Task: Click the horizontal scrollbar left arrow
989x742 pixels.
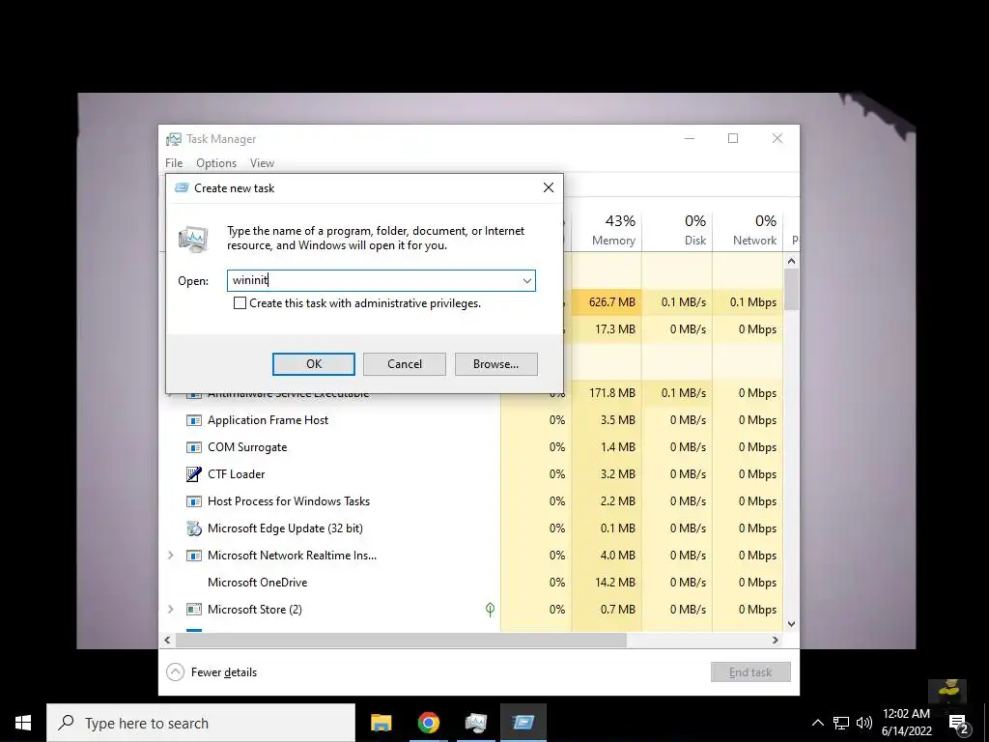Action: pos(167,640)
